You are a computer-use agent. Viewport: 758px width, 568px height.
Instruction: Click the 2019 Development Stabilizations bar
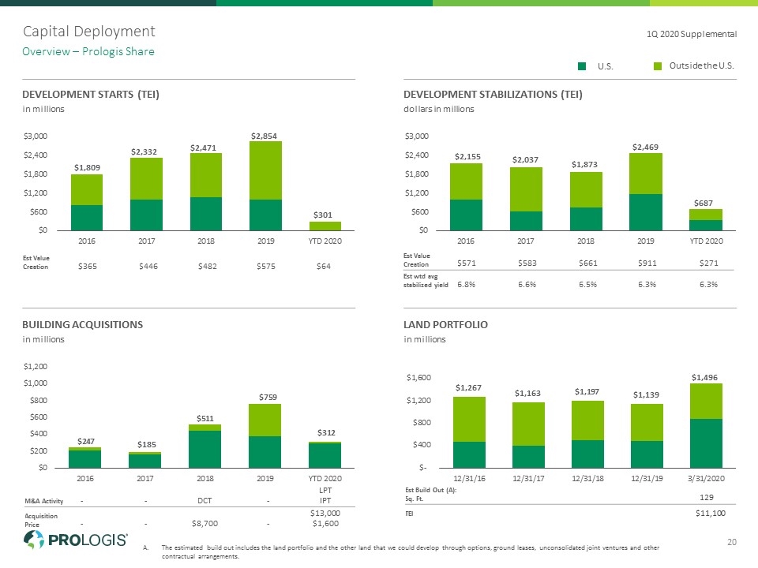[x=646, y=192]
